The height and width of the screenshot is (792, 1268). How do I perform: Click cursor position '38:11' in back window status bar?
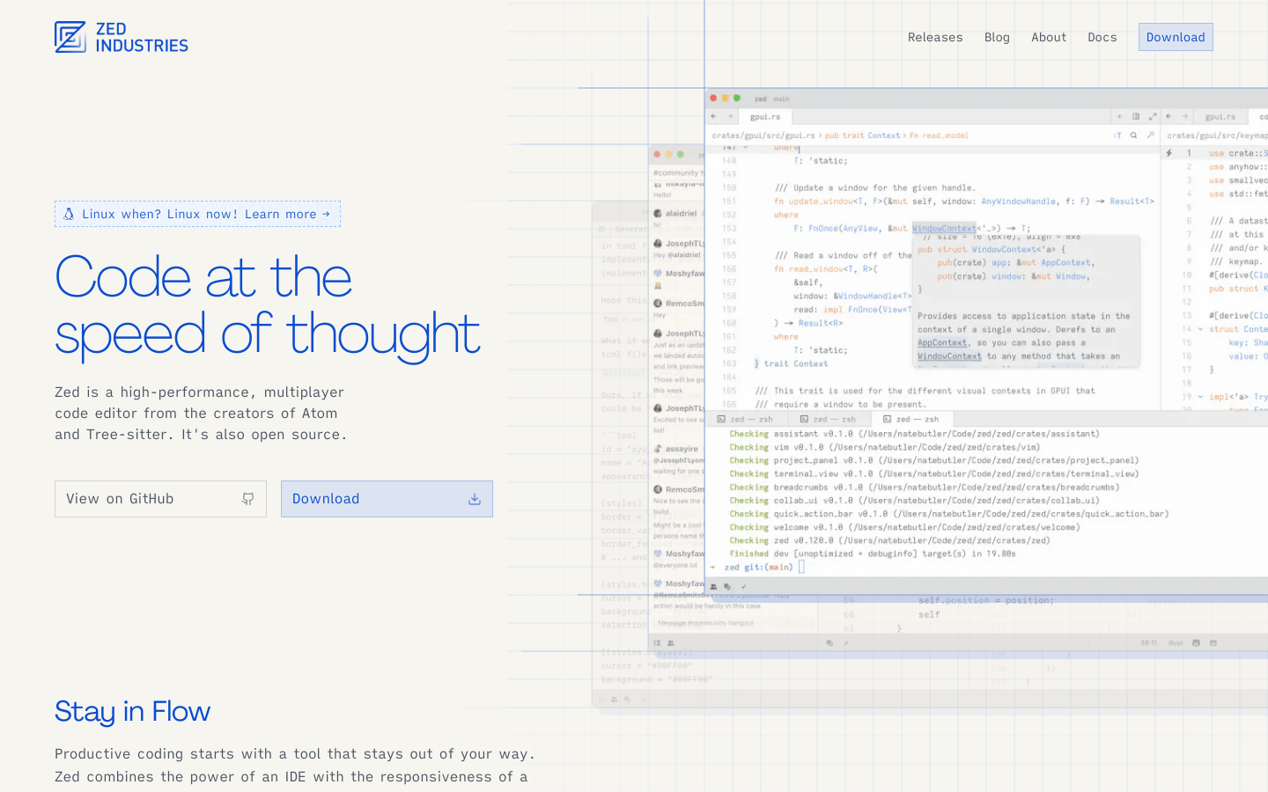(1149, 643)
